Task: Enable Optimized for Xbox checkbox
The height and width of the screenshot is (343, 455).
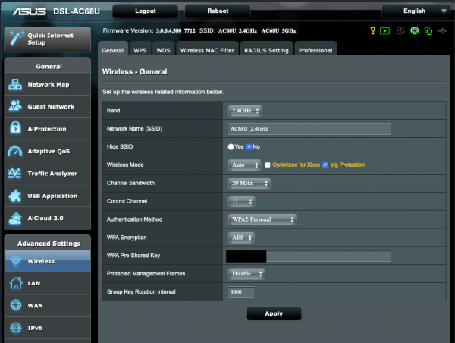Action: click(x=268, y=165)
